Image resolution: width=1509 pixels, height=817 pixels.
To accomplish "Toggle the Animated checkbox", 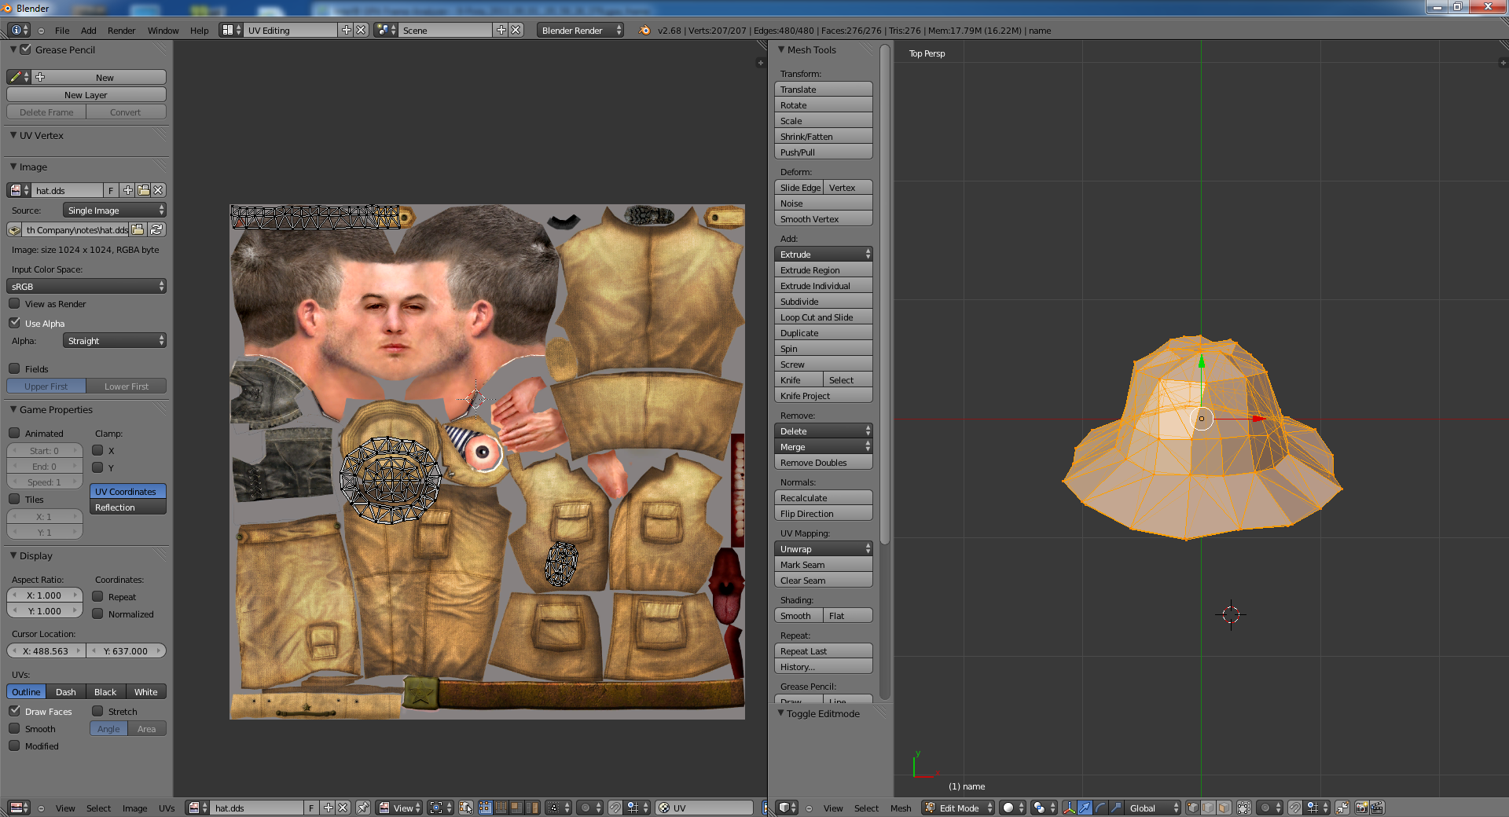I will (14, 433).
